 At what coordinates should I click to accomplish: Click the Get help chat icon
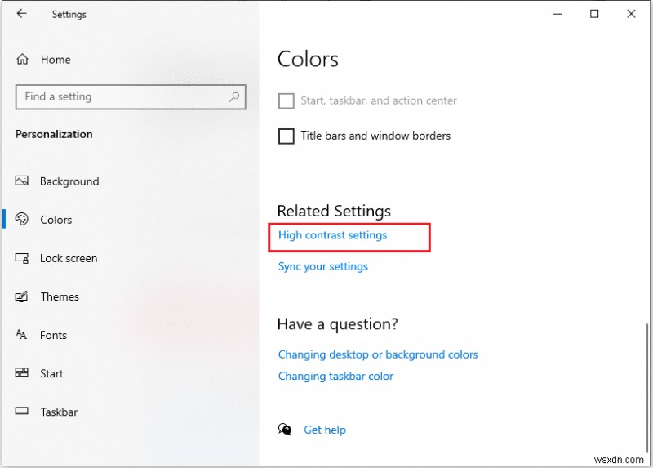(285, 430)
